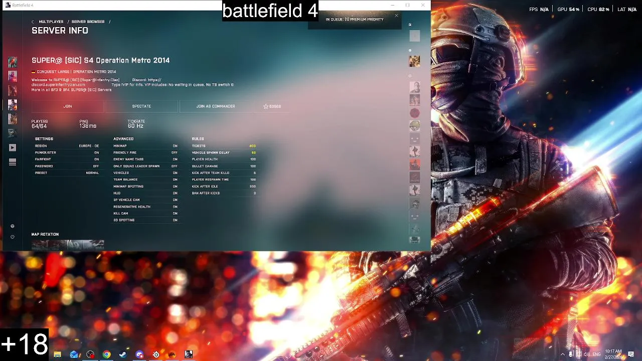Viewport: 642px width, 361px height.
Task: Click the TICKRATE 60 Hz value
Action: tap(135, 126)
